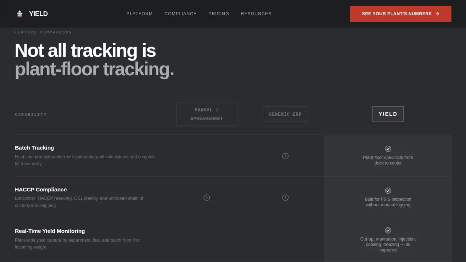This screenshot has width=466, height=262.
Task: Click the Generic ERP clock icon for Batch Tracking
Action: tap(285, 156)
